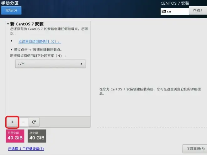Click the 新挂载点将使用以下分区方案(N) label

pyautogui.click(x=38, y=56)
